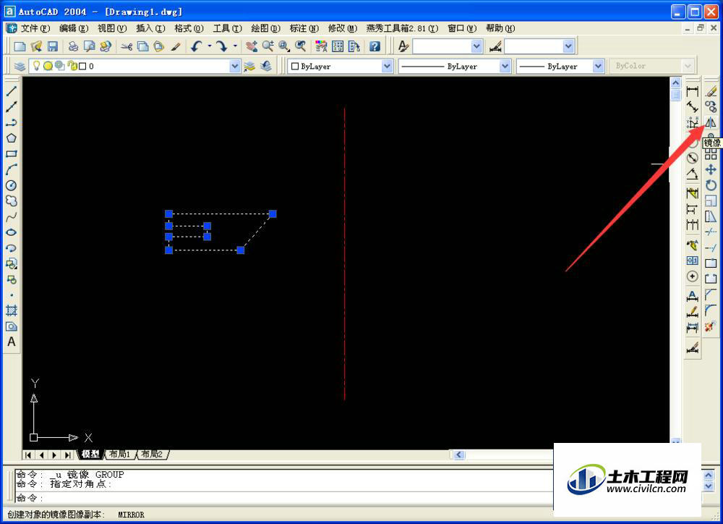This screenshot has width=723, height=524.
Task: Expand the layer list dropdown
Action: [x=235, y=66]
